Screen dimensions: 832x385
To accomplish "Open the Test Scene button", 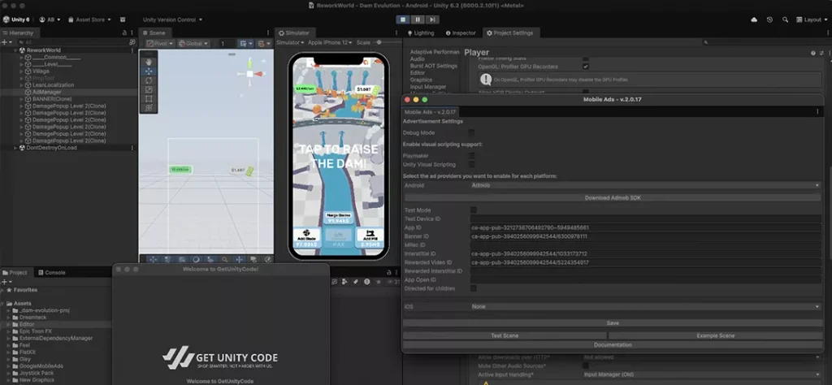I will tap(505, 335).
